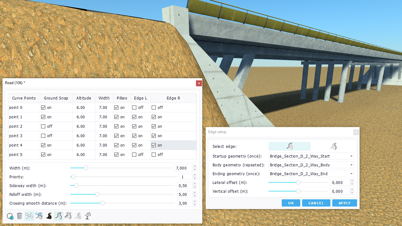Turn on Edge L for point 0
402x226 pixels.
coord(134,108)
